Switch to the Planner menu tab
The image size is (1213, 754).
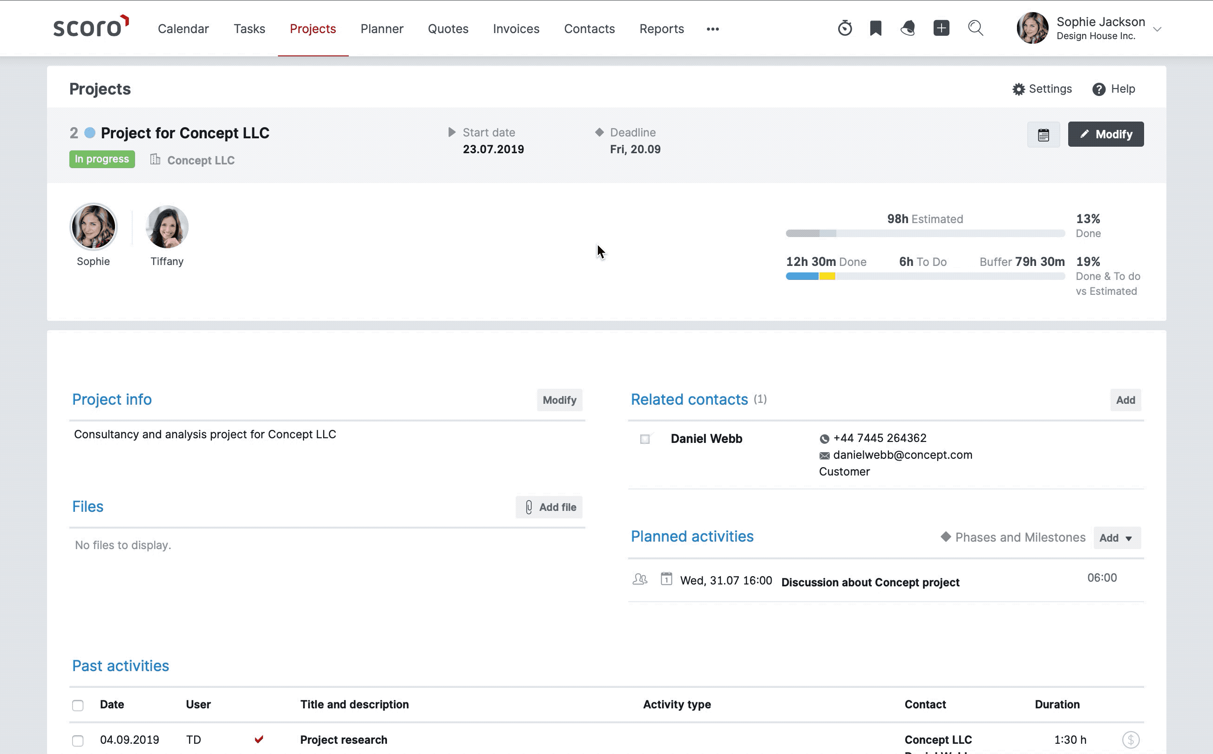pyautogui.click(x=382, y=29)
